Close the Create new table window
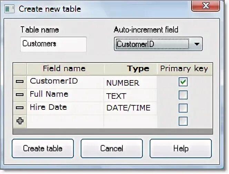Image resolution: width=229 pixels, height=174 pixels. [x=206, y=6]
